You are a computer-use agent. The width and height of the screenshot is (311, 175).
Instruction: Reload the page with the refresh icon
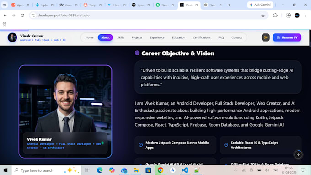coord(22,15)
